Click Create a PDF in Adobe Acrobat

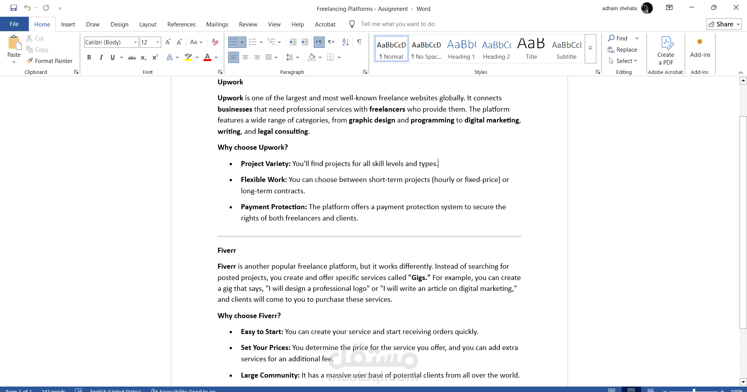coord(666,51)
